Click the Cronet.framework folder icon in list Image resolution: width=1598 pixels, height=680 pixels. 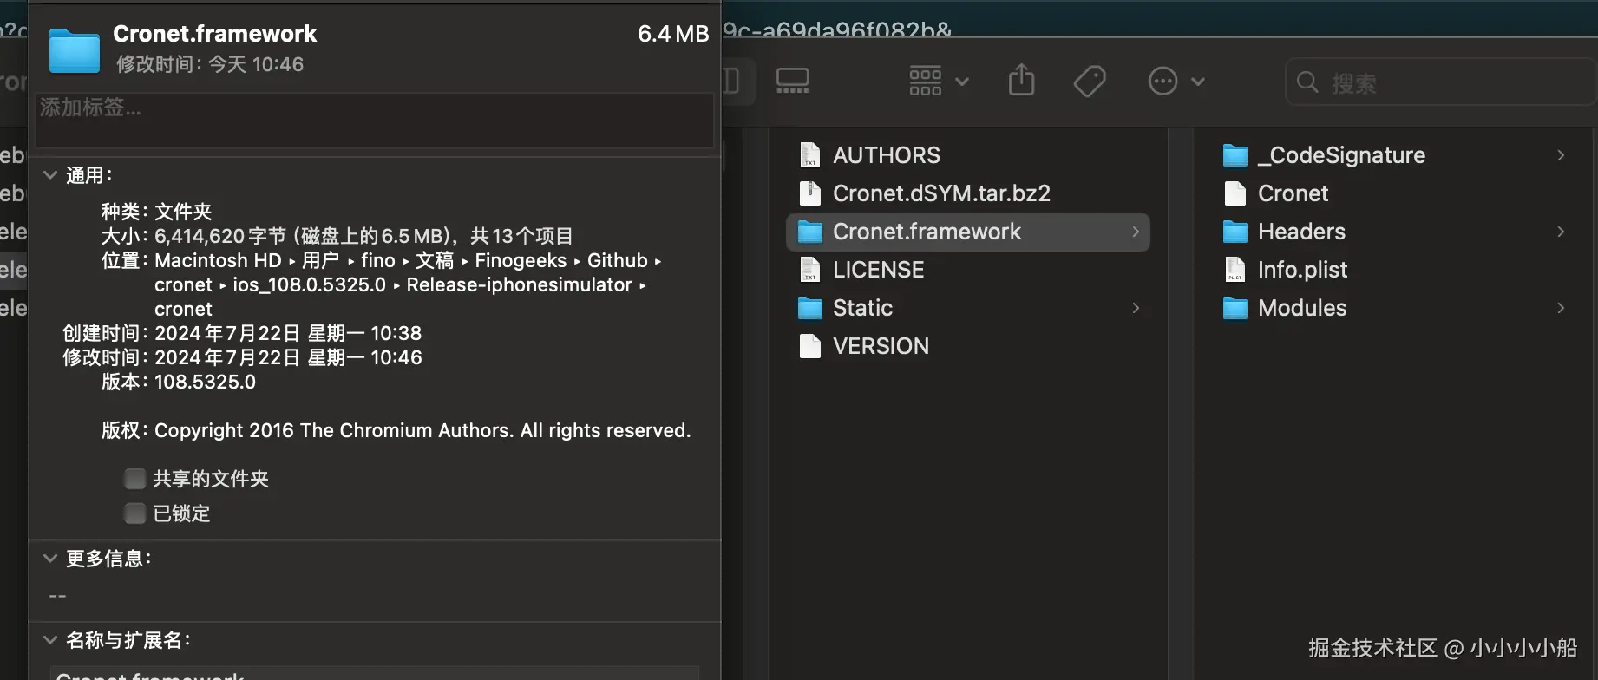click(x=809, y=232)
